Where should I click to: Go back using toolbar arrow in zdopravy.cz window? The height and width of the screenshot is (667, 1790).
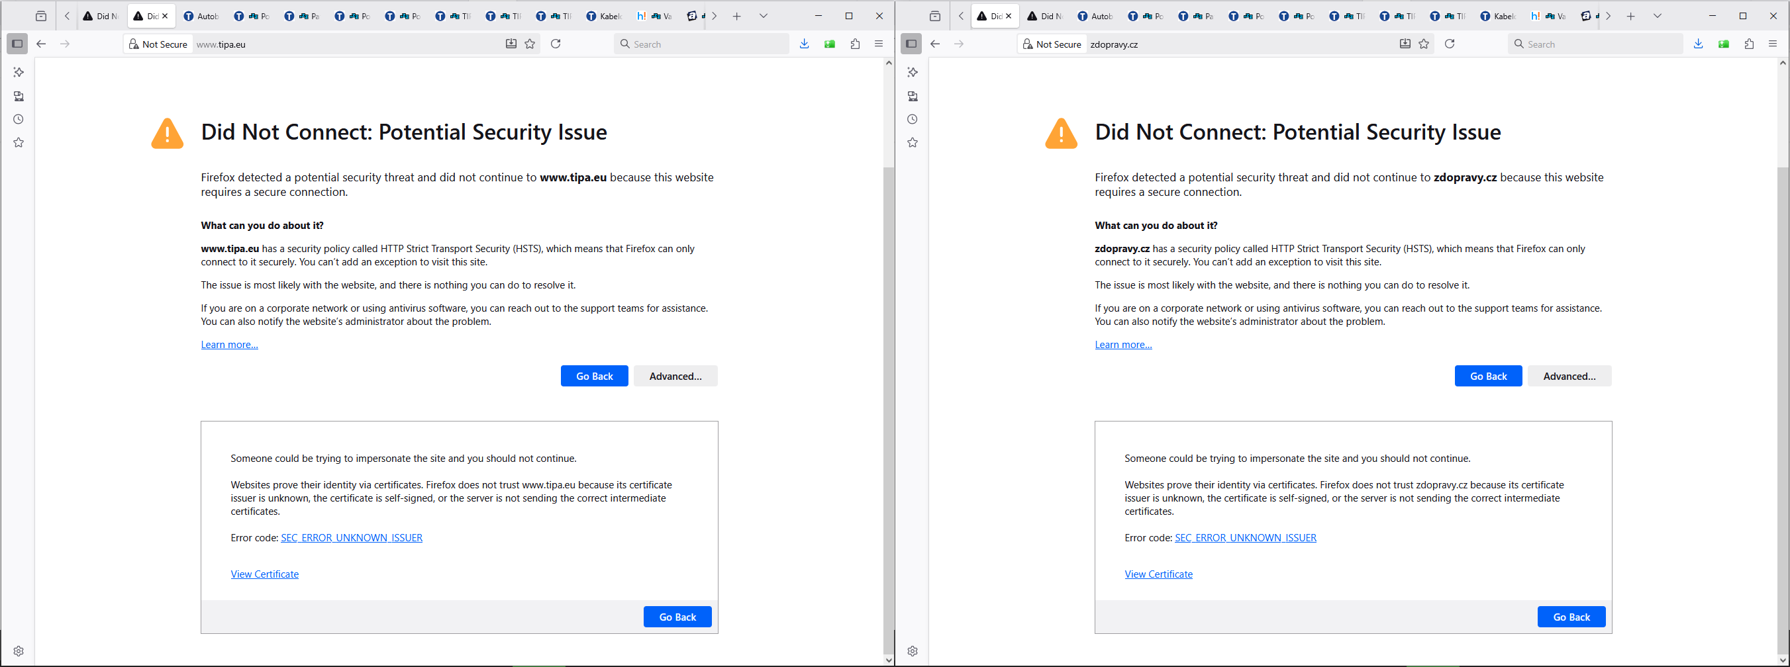934,44
